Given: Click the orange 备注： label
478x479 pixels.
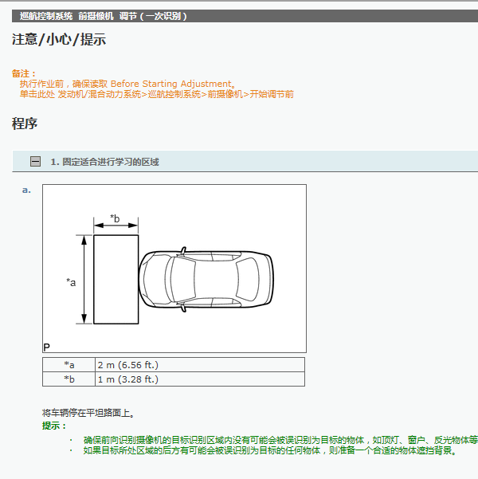Looking at the screenshot, I should click(24, 73).
